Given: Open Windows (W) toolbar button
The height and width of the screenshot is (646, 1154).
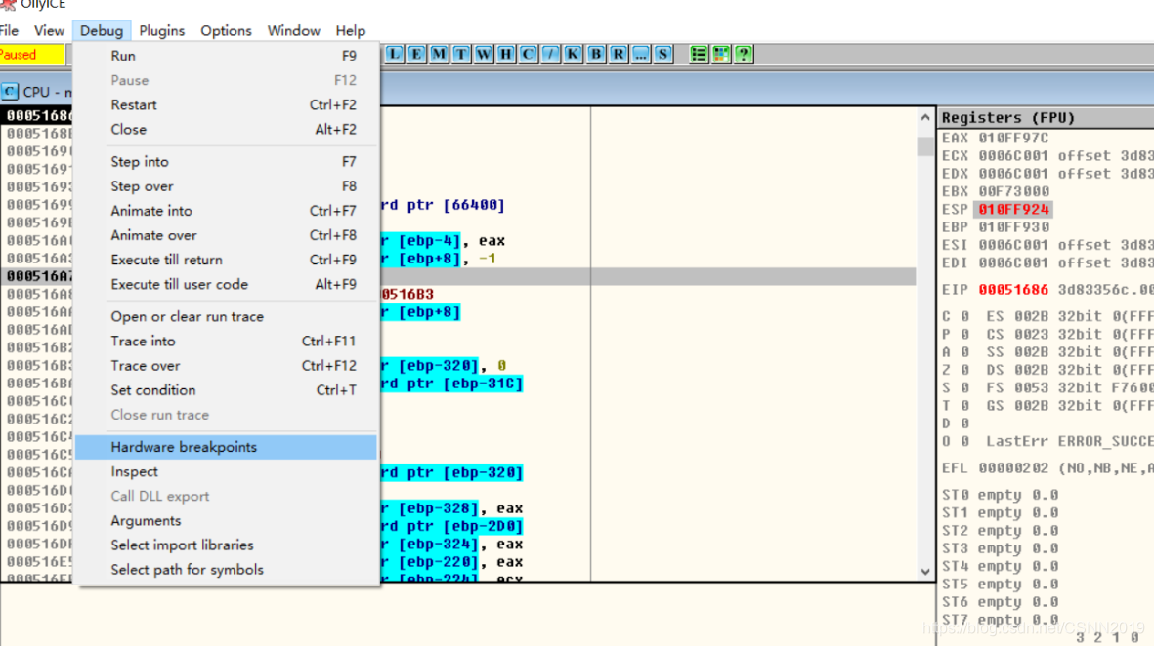Looking at the screenshot, I should (484, 54).
